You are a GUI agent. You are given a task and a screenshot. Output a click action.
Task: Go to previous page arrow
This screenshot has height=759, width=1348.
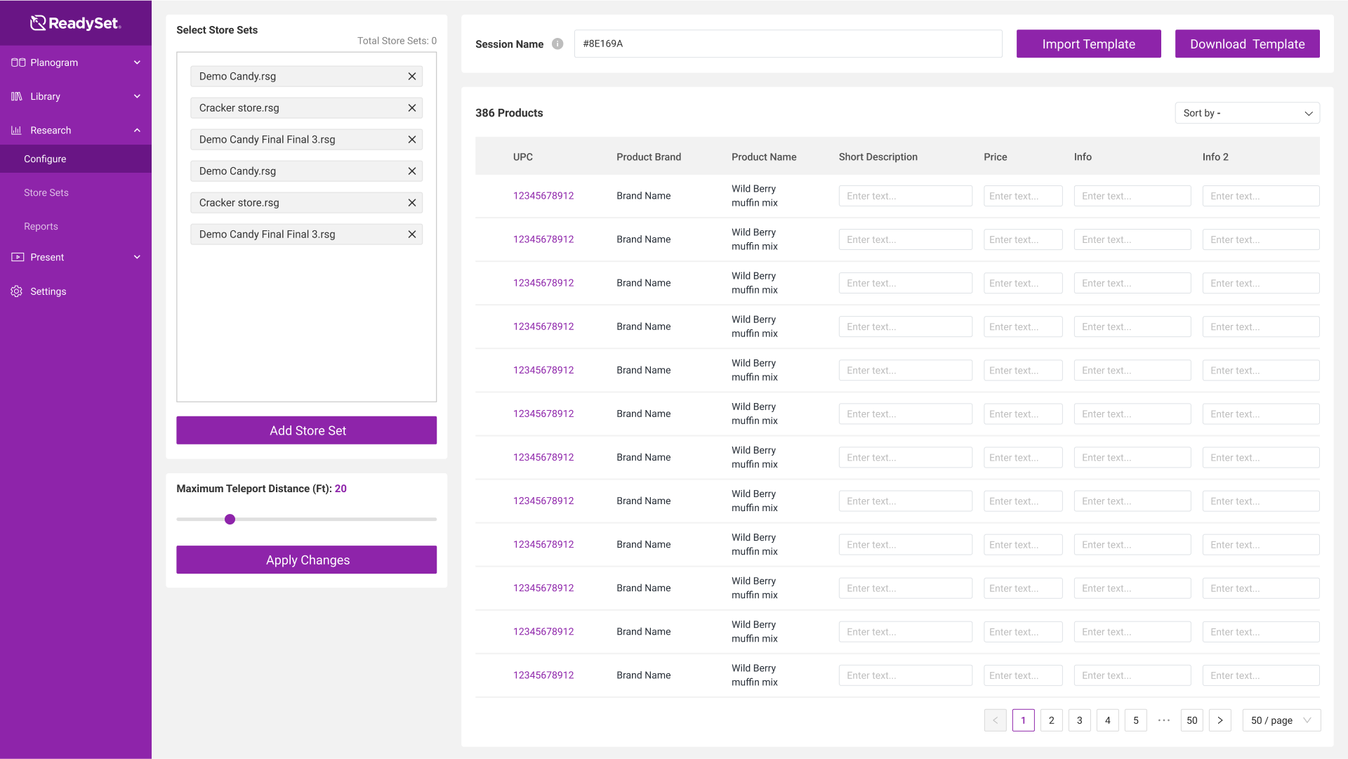point(995,720)
